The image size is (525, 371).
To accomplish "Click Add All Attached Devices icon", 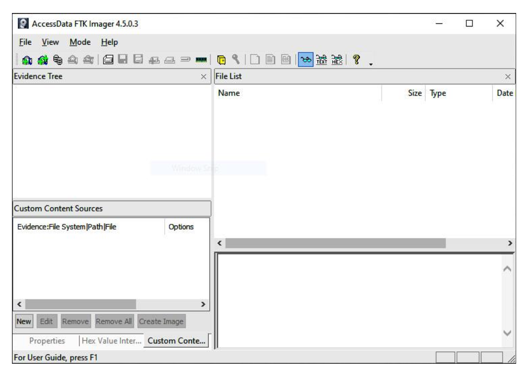I will pos(43,60).
